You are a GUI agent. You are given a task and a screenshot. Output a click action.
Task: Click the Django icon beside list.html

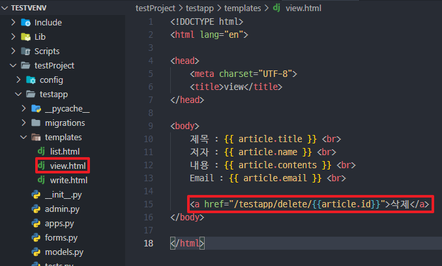pos(41,151)
